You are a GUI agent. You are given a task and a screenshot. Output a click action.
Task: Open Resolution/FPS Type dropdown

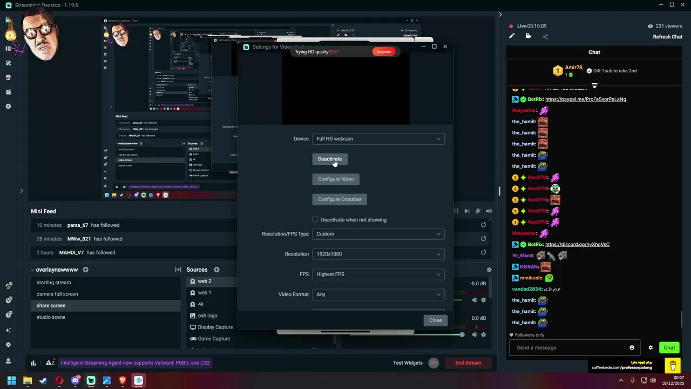(x=378, y=234)
